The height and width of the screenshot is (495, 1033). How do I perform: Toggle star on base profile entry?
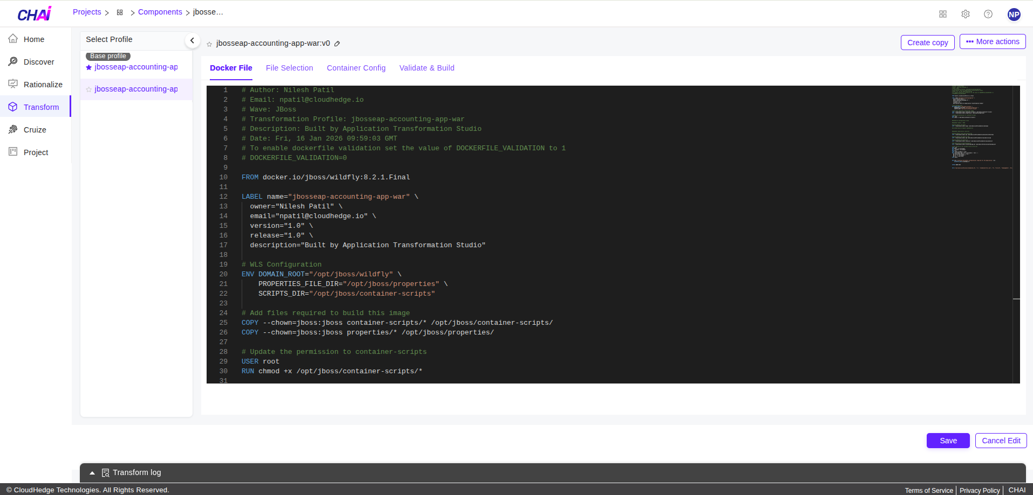tap(89, 67)
